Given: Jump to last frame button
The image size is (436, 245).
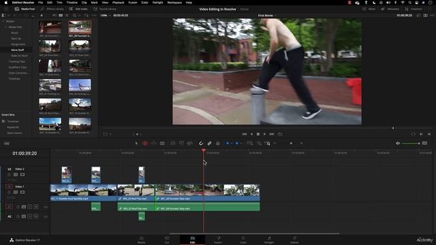Looking at the screenshot, I should [x=272, y=134].
